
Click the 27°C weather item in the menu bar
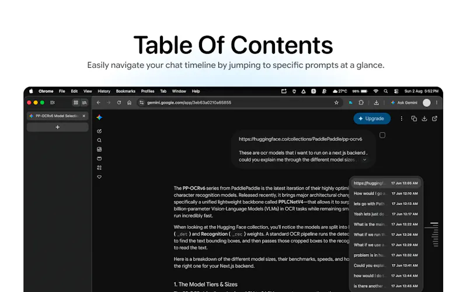tap(340, 91)
